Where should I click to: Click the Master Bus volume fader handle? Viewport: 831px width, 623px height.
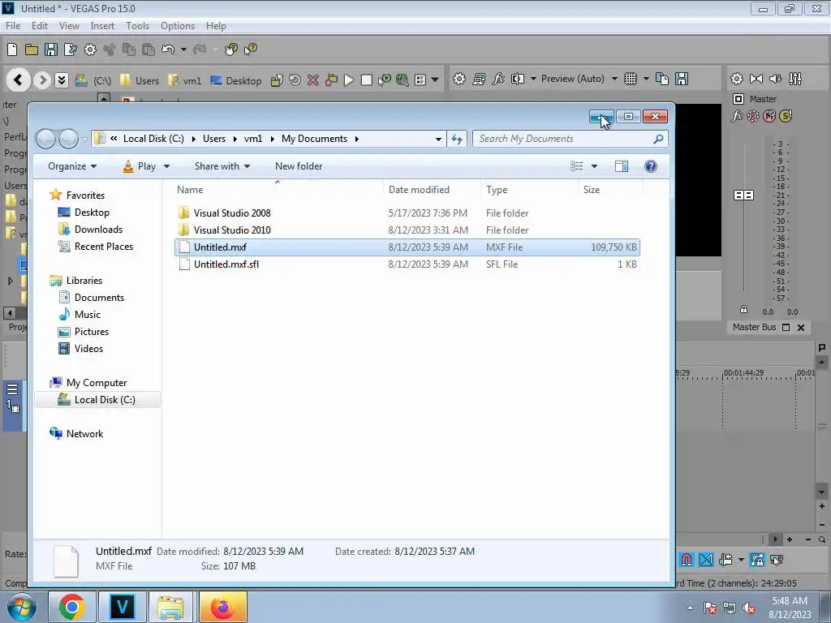[743, 195]
